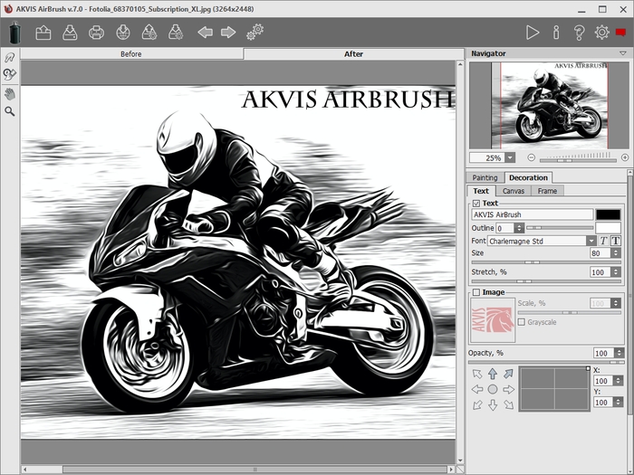This screenshot has width=634, height=475.
Task: Select the Zoom magnifier tool
Action: click(x=10, y=111)
